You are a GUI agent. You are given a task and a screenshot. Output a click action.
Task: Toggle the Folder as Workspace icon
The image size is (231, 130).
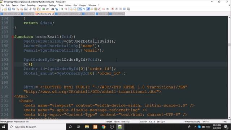point(104,9)
